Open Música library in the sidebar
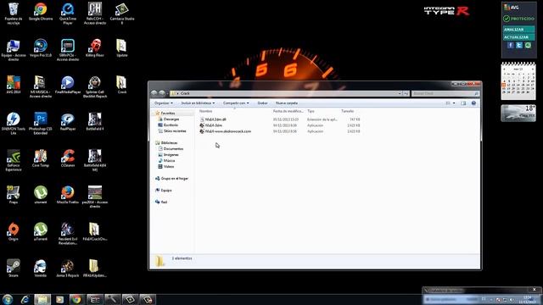Image resolution: width=543 pixels, height=305 pixels. [169, 160]
